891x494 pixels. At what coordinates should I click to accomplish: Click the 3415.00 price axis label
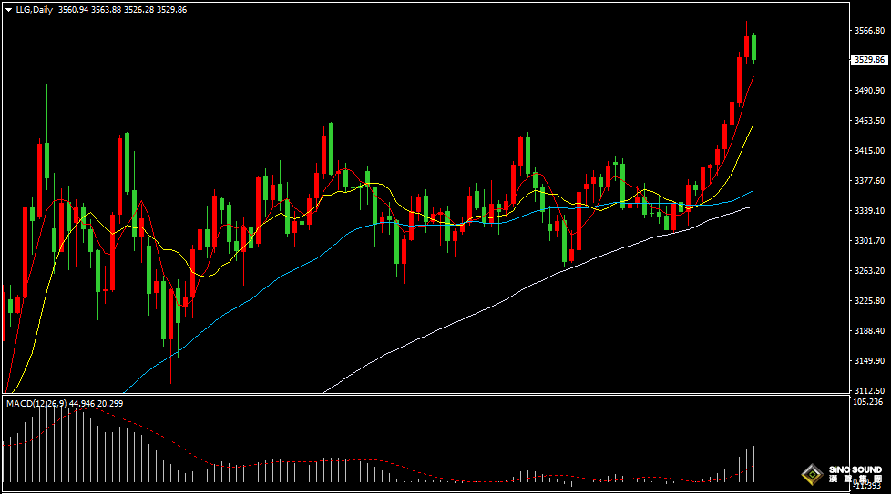(x=869, y=151)
